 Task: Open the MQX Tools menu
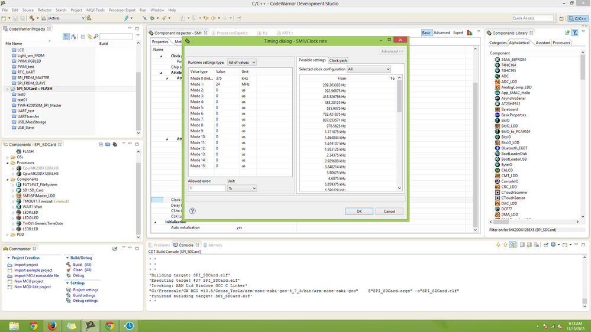95,10
